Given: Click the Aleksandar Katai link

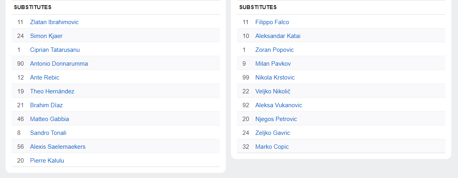Looking at the screenshot, I should 278,36.
